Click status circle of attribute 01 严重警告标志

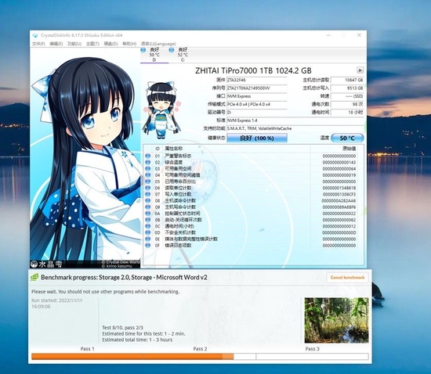pos(148,156)
